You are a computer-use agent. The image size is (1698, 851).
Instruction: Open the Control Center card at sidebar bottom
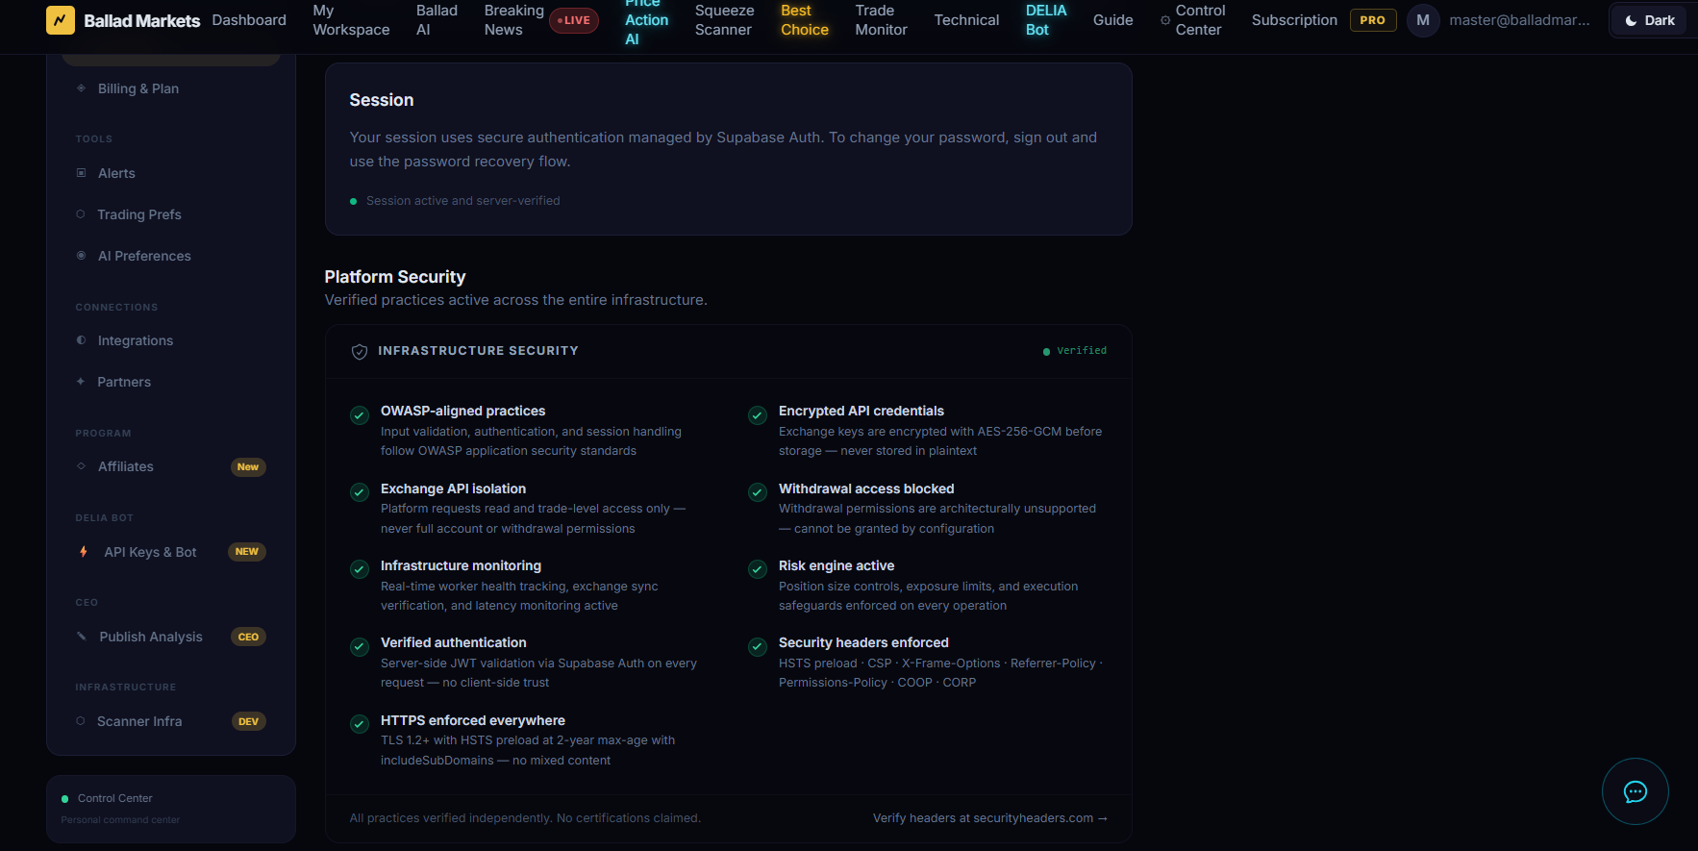[171, 809]
